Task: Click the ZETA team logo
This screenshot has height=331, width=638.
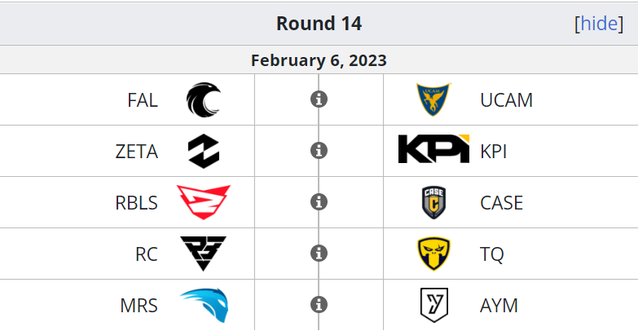Action: click(204, 151)
